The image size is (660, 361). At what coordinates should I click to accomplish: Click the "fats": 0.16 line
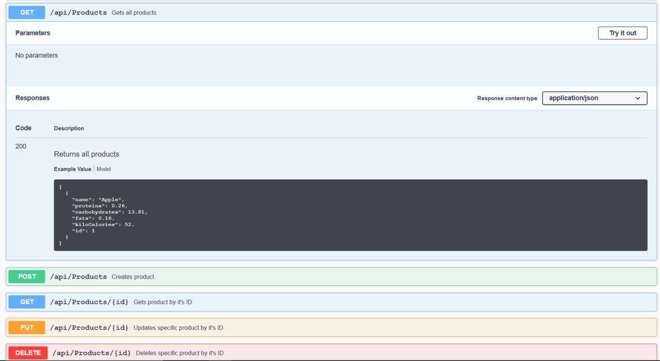pyautogui.click(x=93, y=218)
